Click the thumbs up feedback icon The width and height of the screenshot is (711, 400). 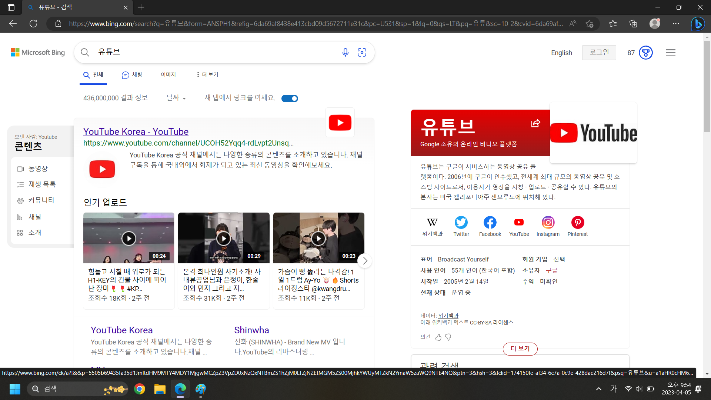[438, 337]
